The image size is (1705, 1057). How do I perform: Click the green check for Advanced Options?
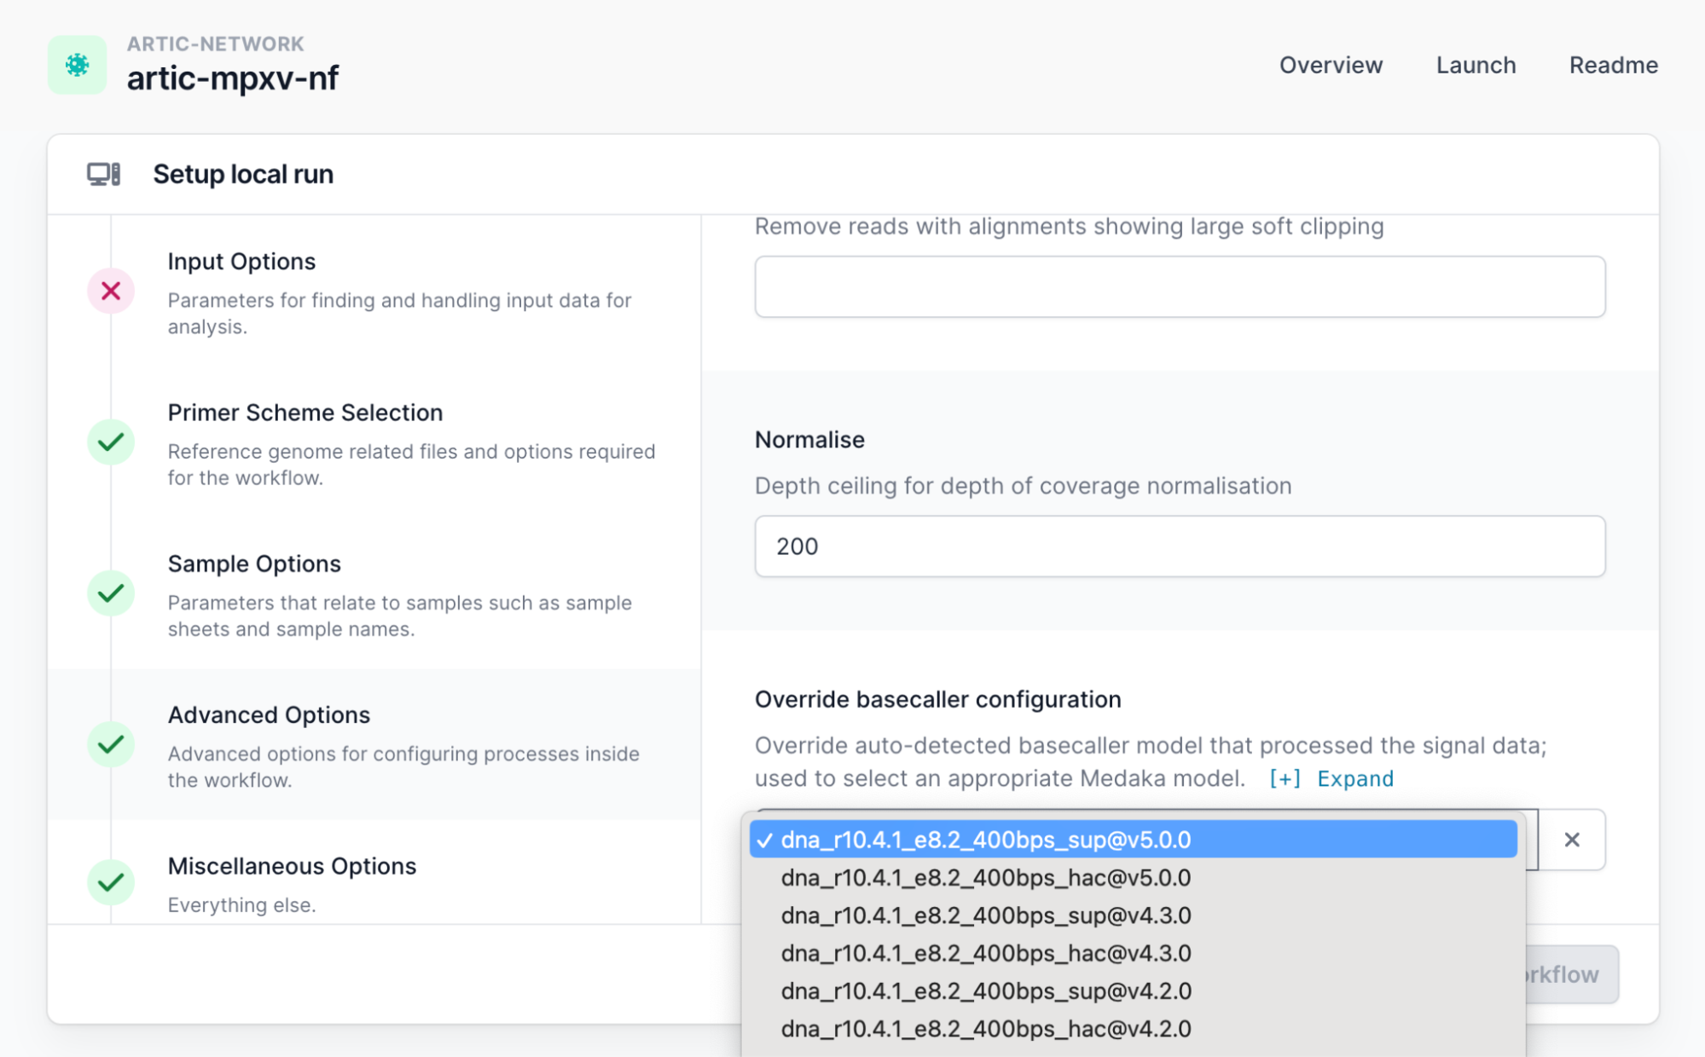click(x=111, y=744)
